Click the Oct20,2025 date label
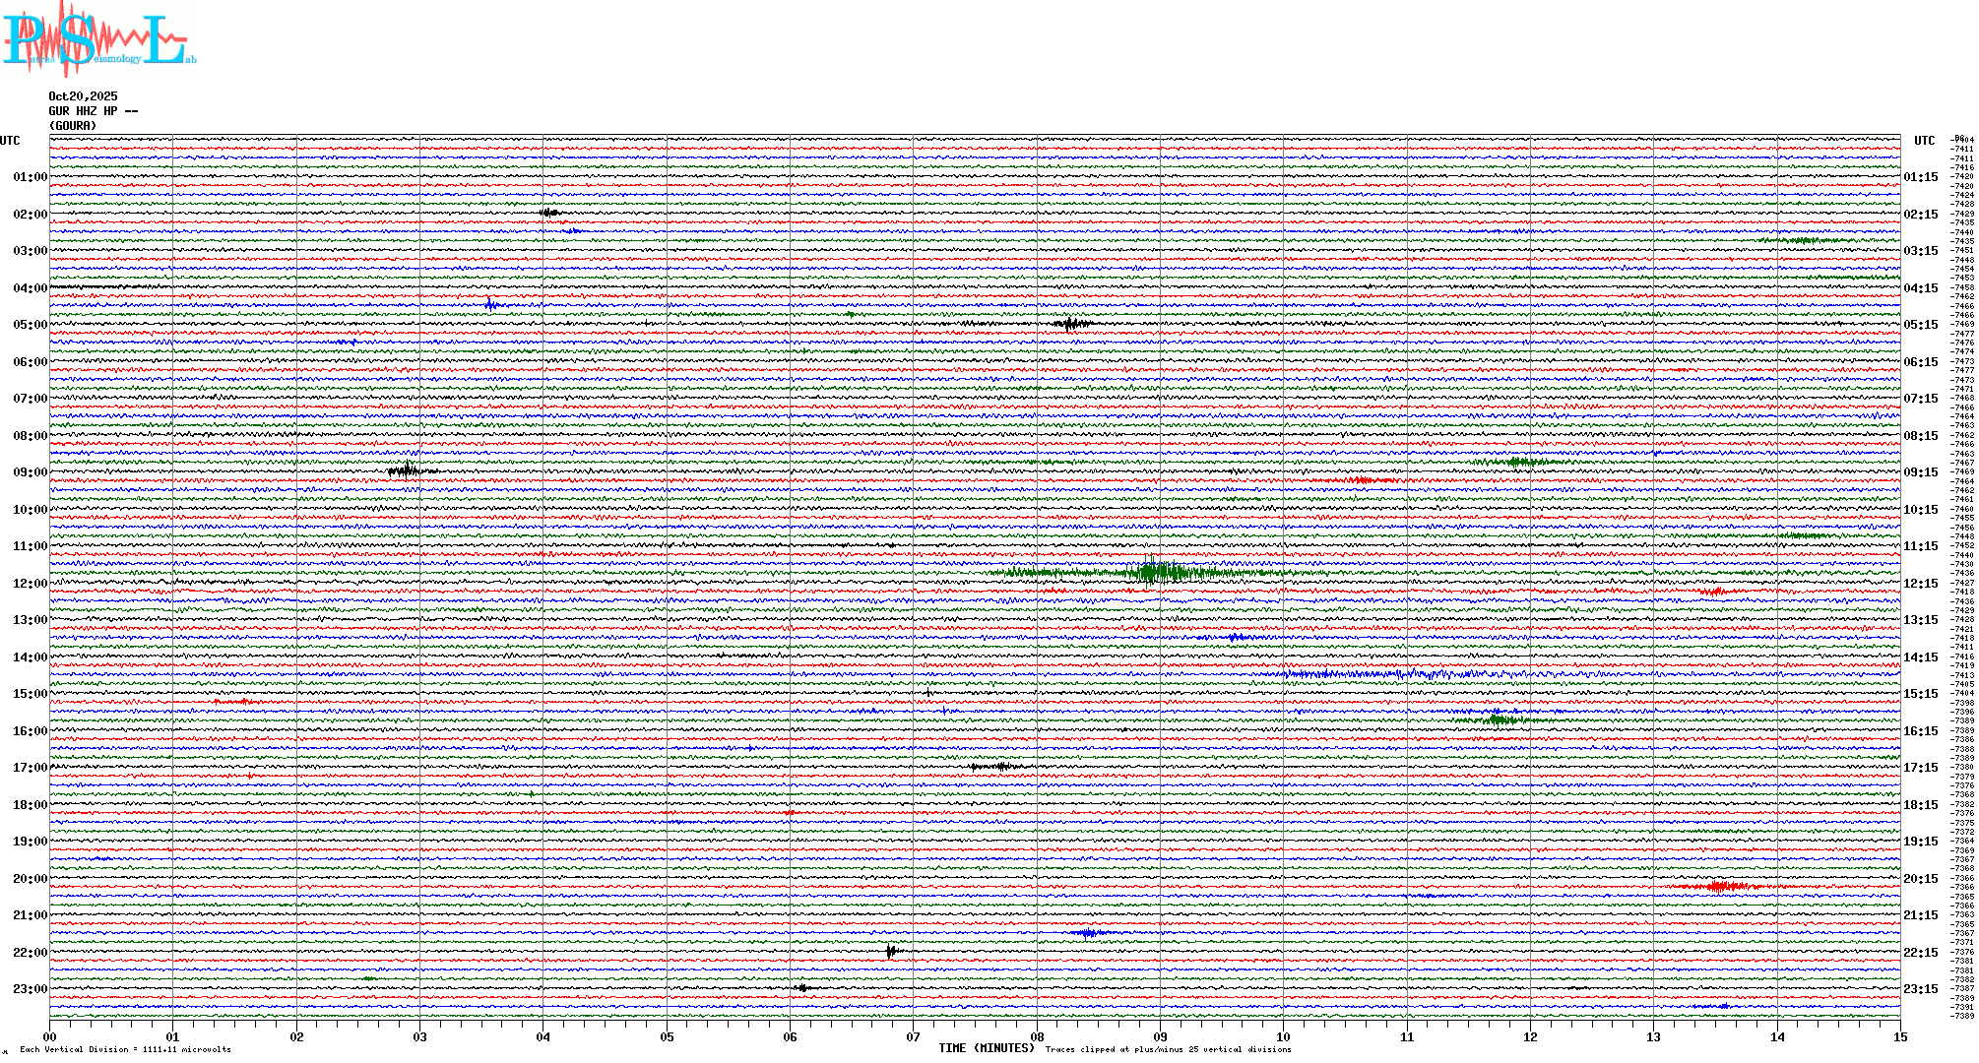Viewport: 1979px width, 1063px height. (83, 96)
